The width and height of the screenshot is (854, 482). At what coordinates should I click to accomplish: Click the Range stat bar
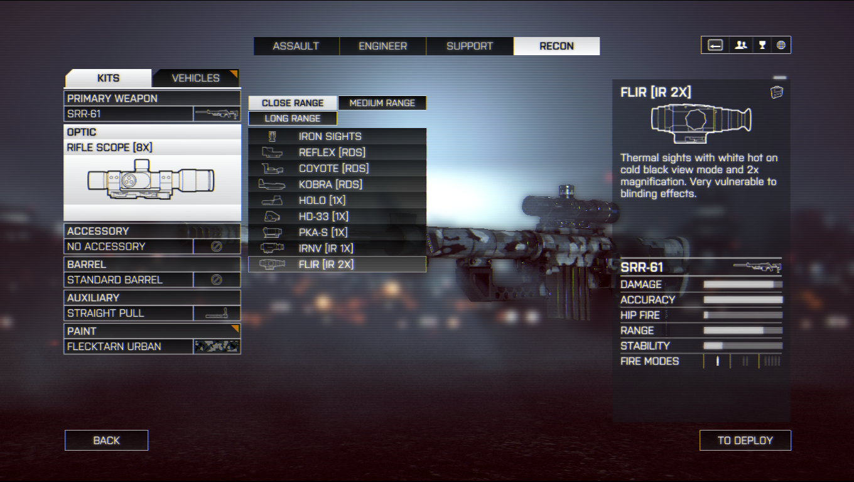coord(743,331)
